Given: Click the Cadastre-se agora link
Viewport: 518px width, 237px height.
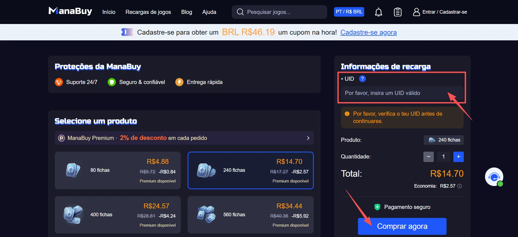Looking at the screenshot, I should (369, 32).
